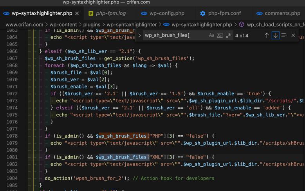The width and height of the screenshot is (305, 191).
Task: Go to previous match with up arrow
Action: (x=267, y=35)
